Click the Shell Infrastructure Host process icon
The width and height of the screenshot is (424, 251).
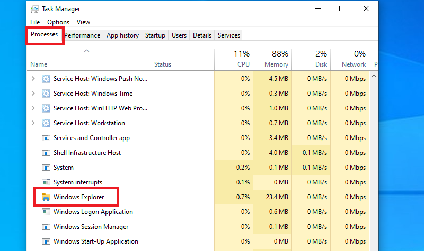tap(46, 153)
